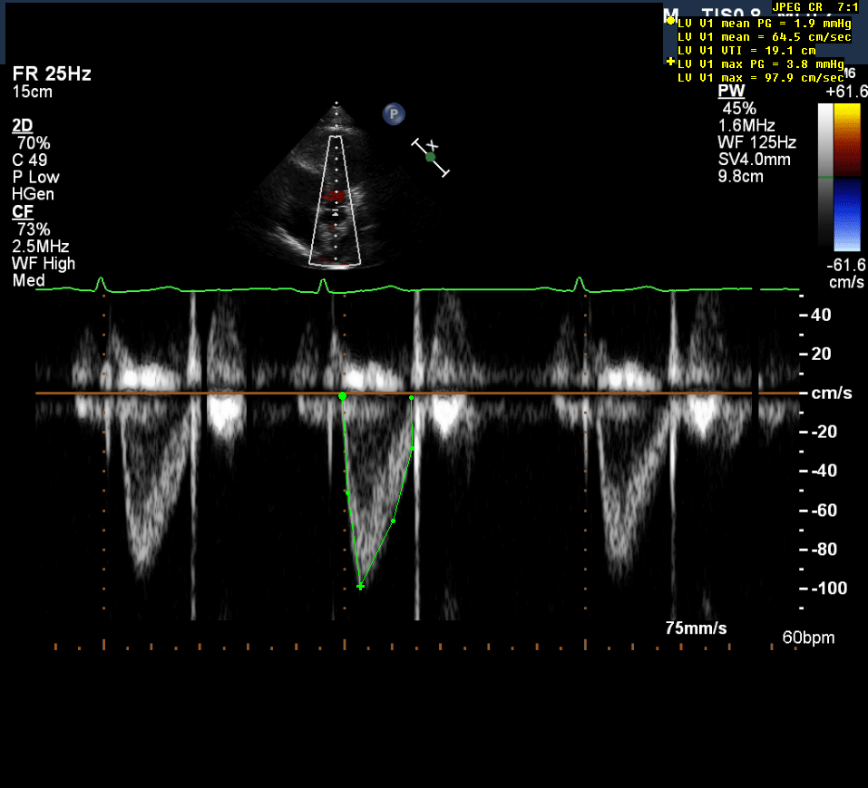Click the 60bpm heart rate readout

pos(808,637)
